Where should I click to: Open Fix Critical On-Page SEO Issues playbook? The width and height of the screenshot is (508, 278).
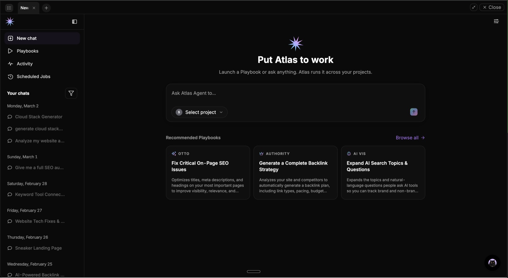click(208, 173)
